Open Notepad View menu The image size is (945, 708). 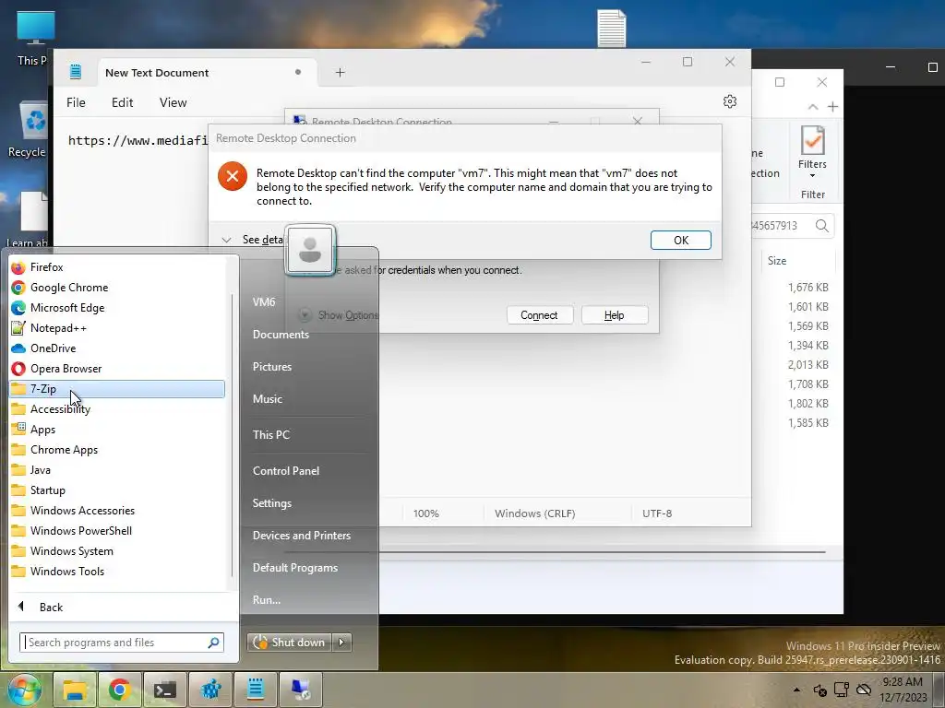(173, 102)
